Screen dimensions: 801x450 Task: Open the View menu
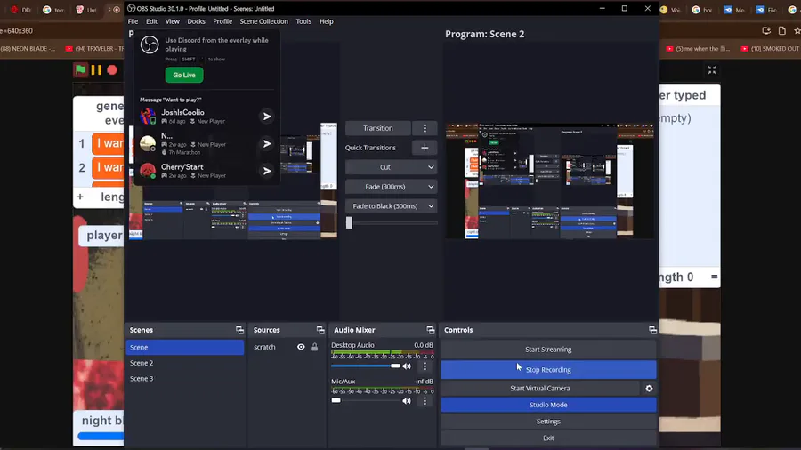click(172, 21)
